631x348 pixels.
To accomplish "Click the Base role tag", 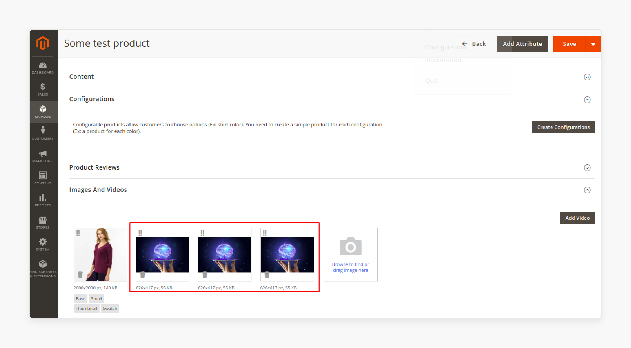I will (81, 299).
